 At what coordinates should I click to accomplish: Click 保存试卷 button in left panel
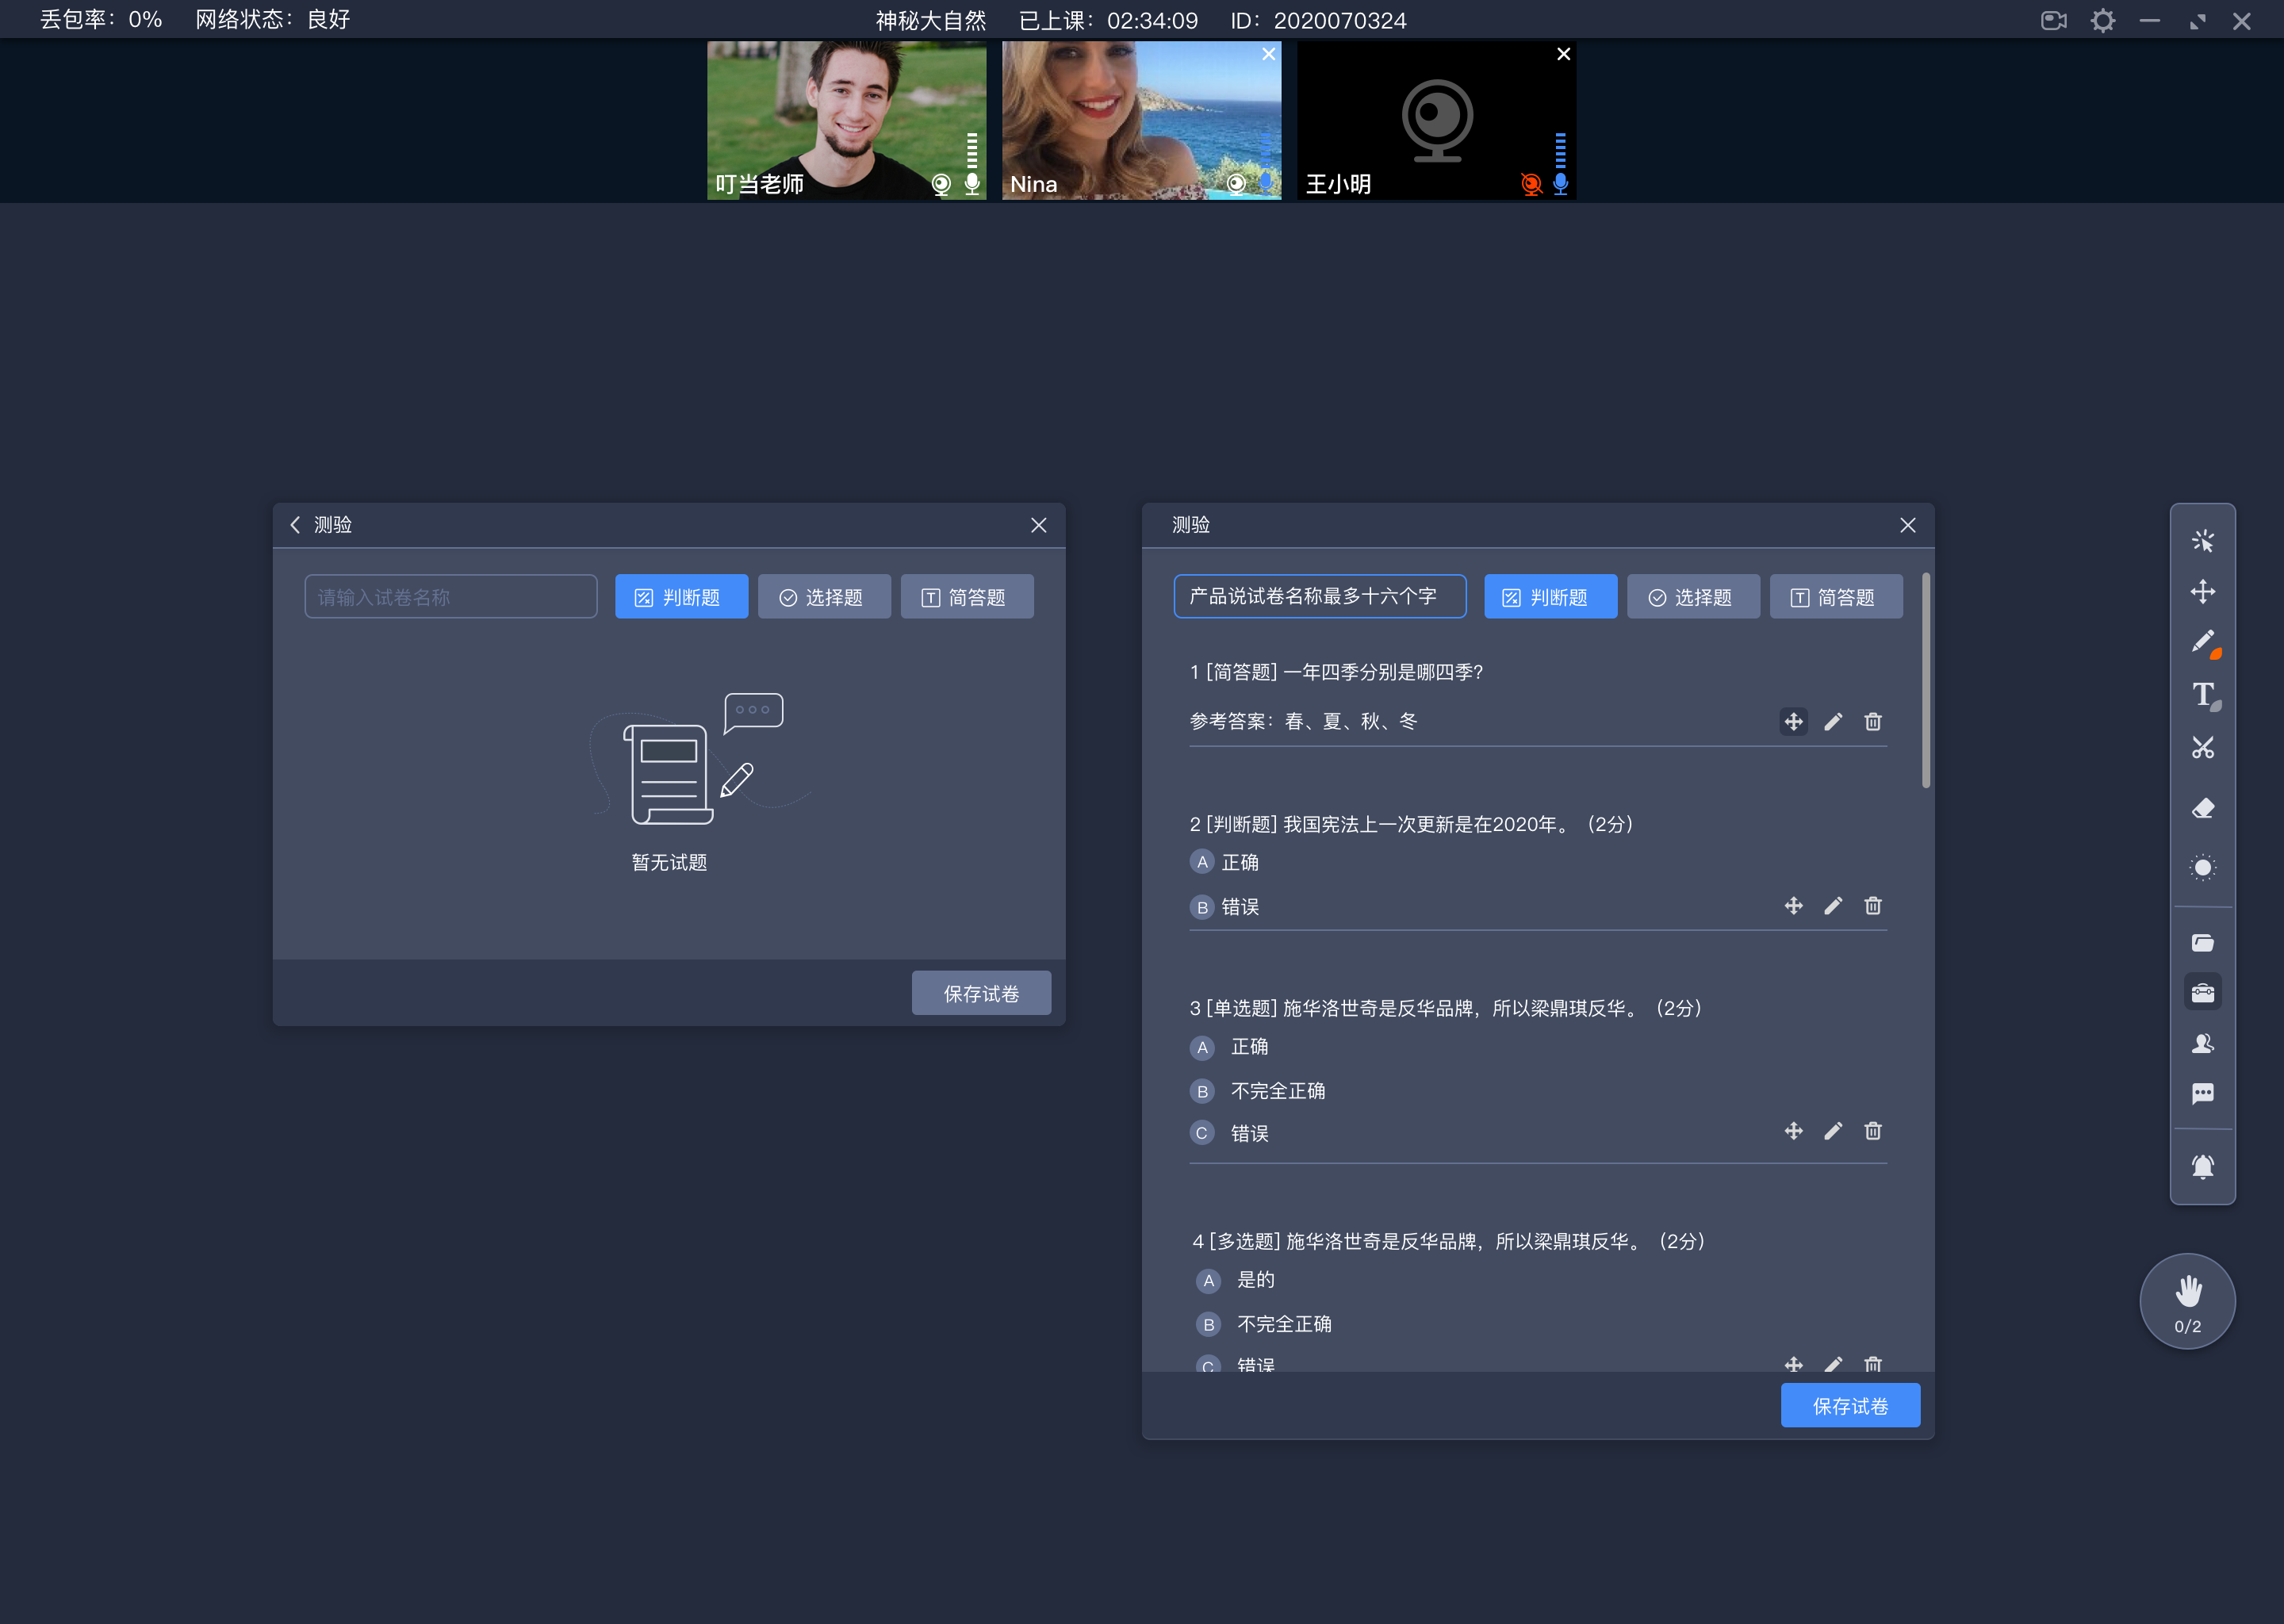pos(980,993)
